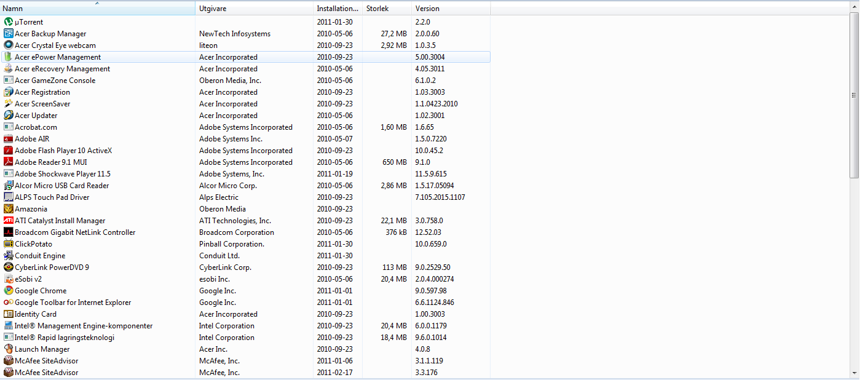Viewport: 860px width, 380px height.
Task: Click the 2011-01-19 installation date cell
Action: tap(335, 174)
